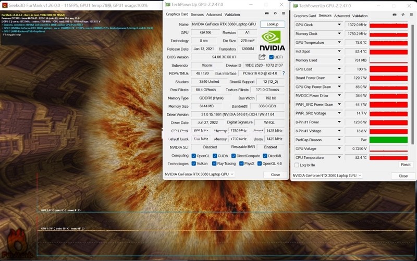Toggle the Ray Tracing checkbox

tap(214, 164)
